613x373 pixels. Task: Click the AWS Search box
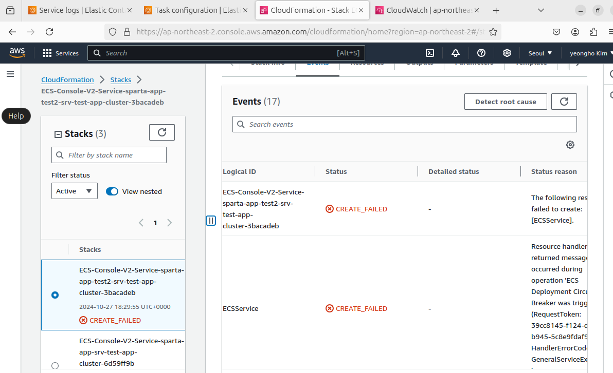[226, 53]
